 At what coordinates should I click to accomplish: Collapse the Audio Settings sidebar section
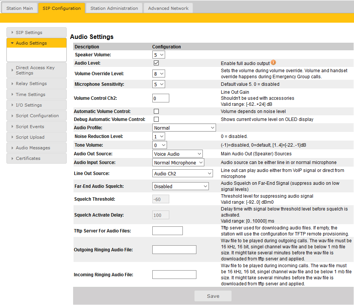(36, 43)
